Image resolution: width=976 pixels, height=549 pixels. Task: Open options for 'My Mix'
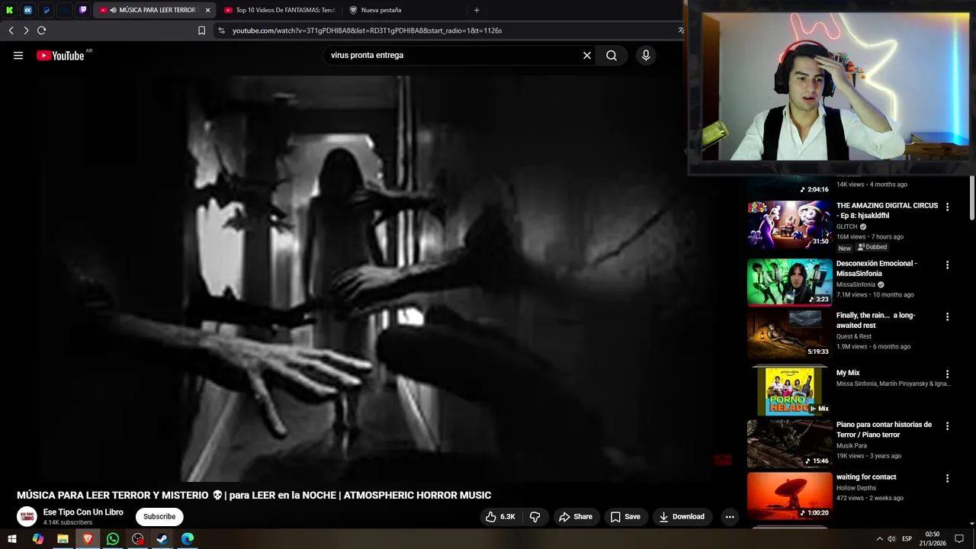click(x=948, y=374)
